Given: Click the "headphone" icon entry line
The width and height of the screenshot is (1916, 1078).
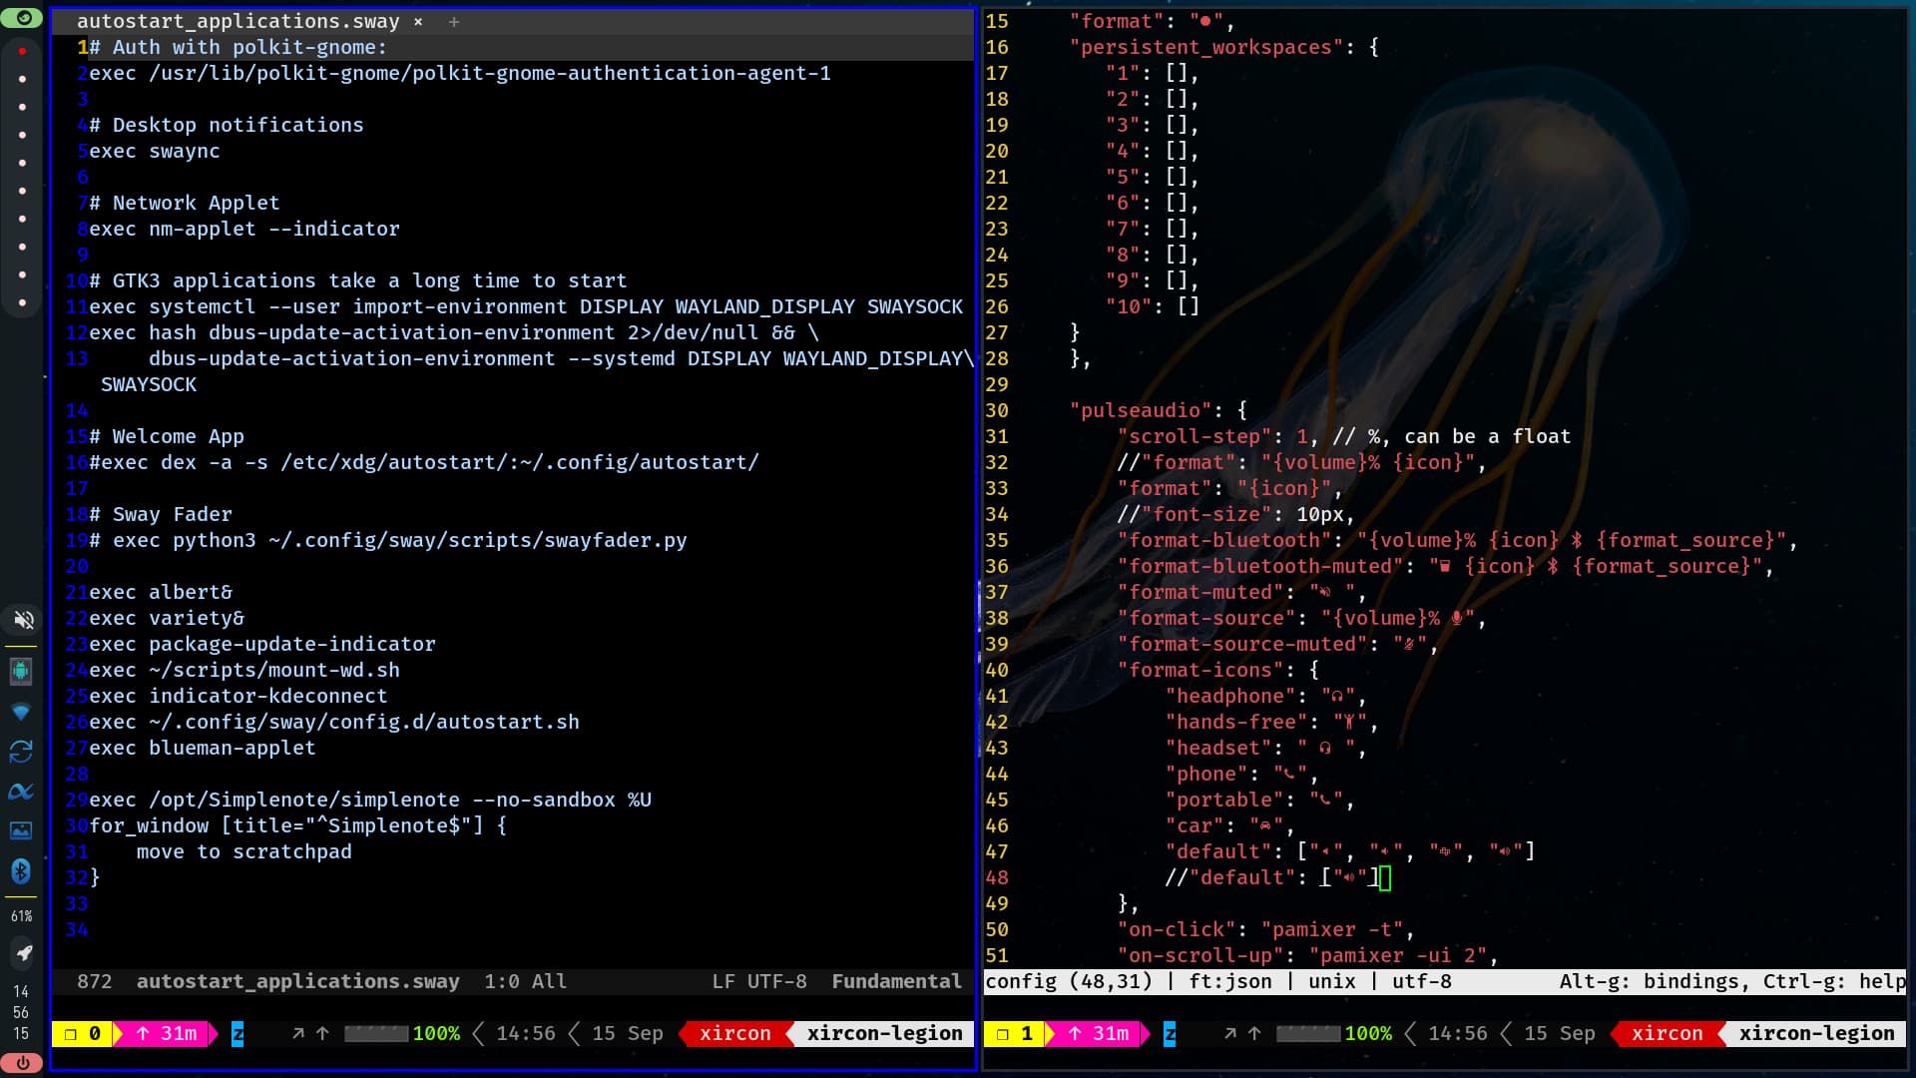Looking at the screenshot, I should click(1265, 696).
